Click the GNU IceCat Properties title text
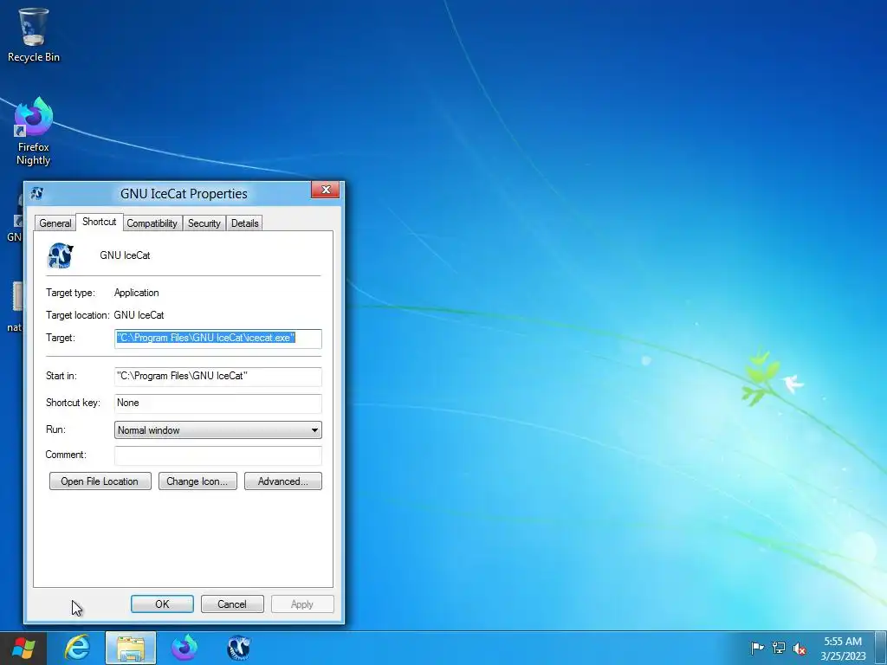This screenshot has width=887, height=665. (184, 194)
